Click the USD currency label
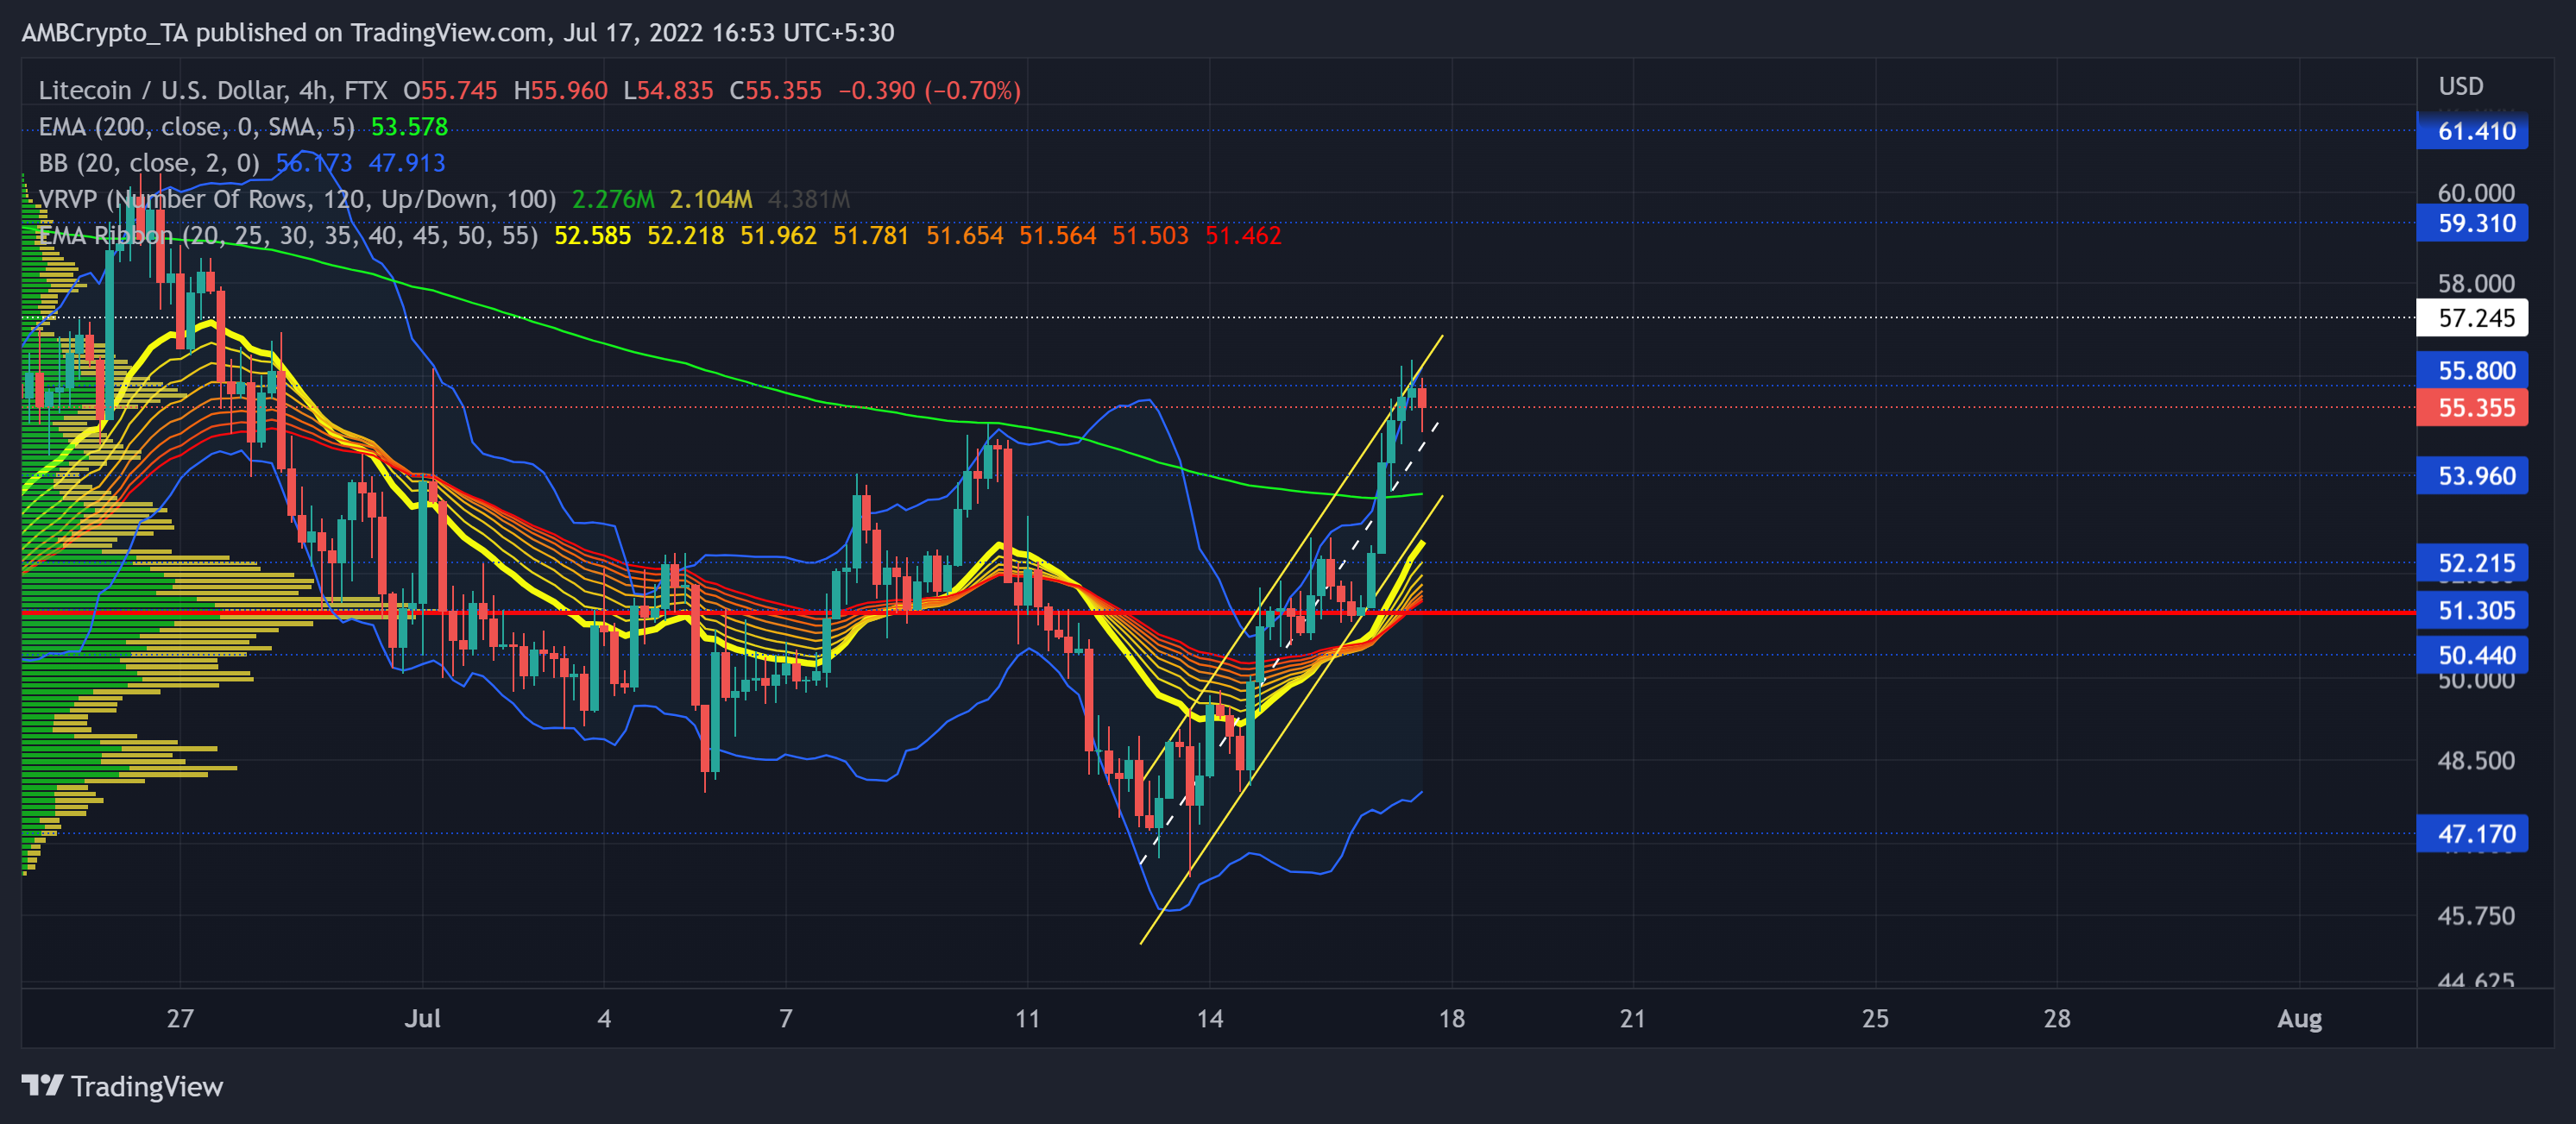Screen dimensions: 2576x1124 pyautogui.click(x=2461, y=86)
